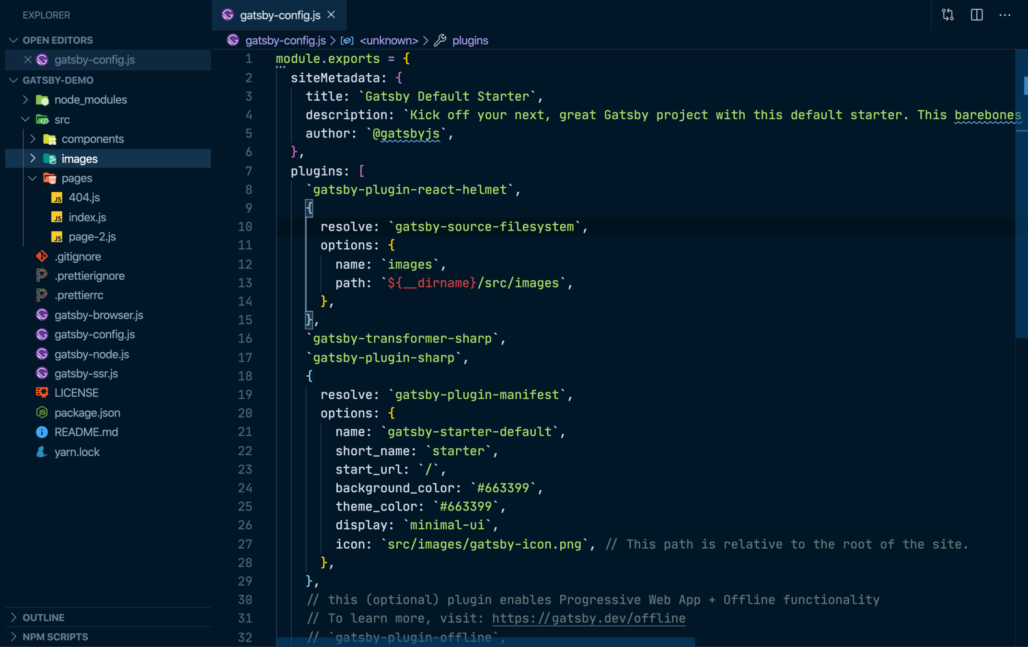Click the horizontal scrollbar at editor bottom
Screen dimensions: 1028x647
tap(485, 642)
